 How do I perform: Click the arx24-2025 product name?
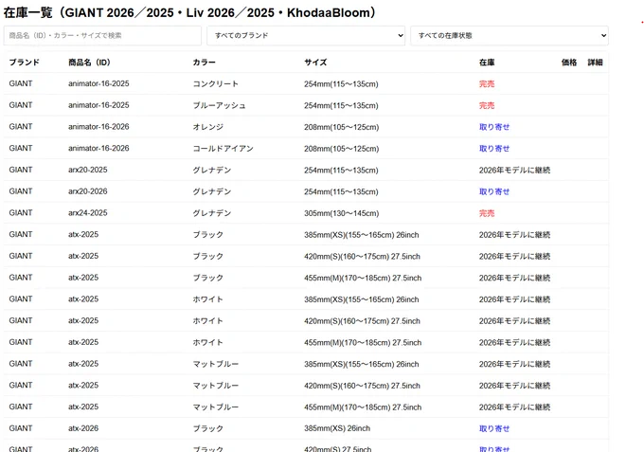[x=87, y=213]
